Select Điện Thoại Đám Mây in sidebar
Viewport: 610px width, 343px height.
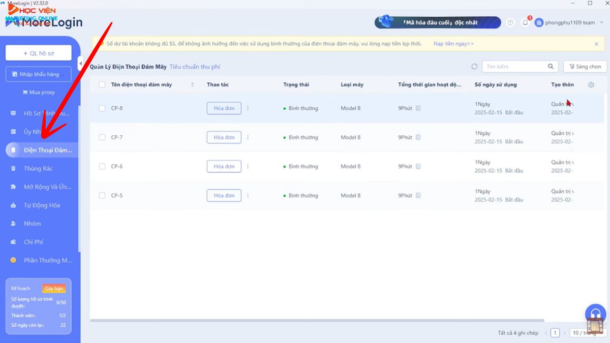click(42, 150)
